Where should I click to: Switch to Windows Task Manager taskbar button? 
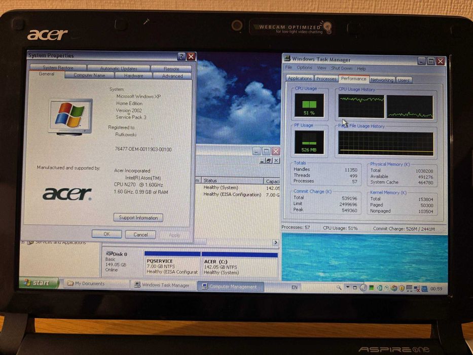click(x=163, y=285)
